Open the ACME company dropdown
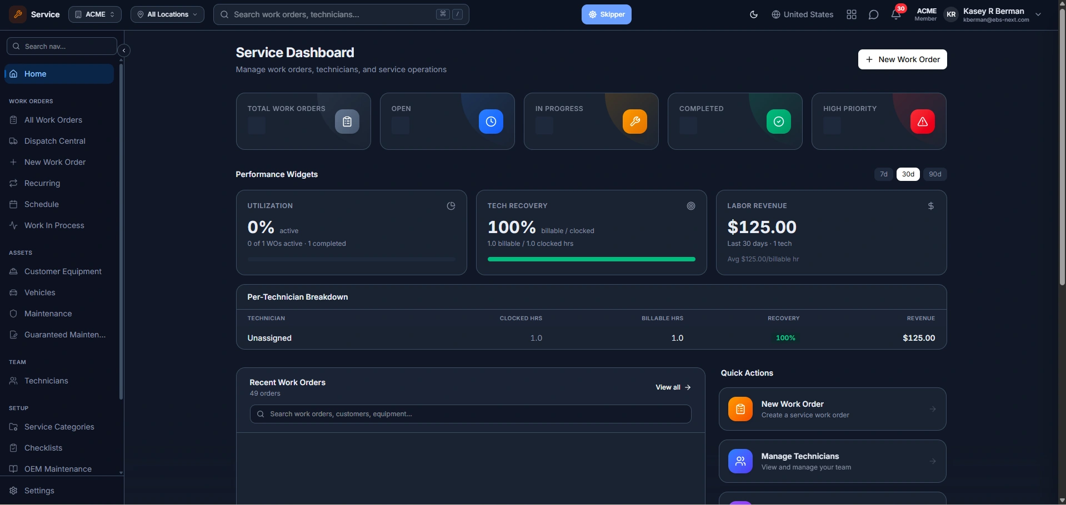Viewport: 1066px width, 505px height. [x=95, y=14]
